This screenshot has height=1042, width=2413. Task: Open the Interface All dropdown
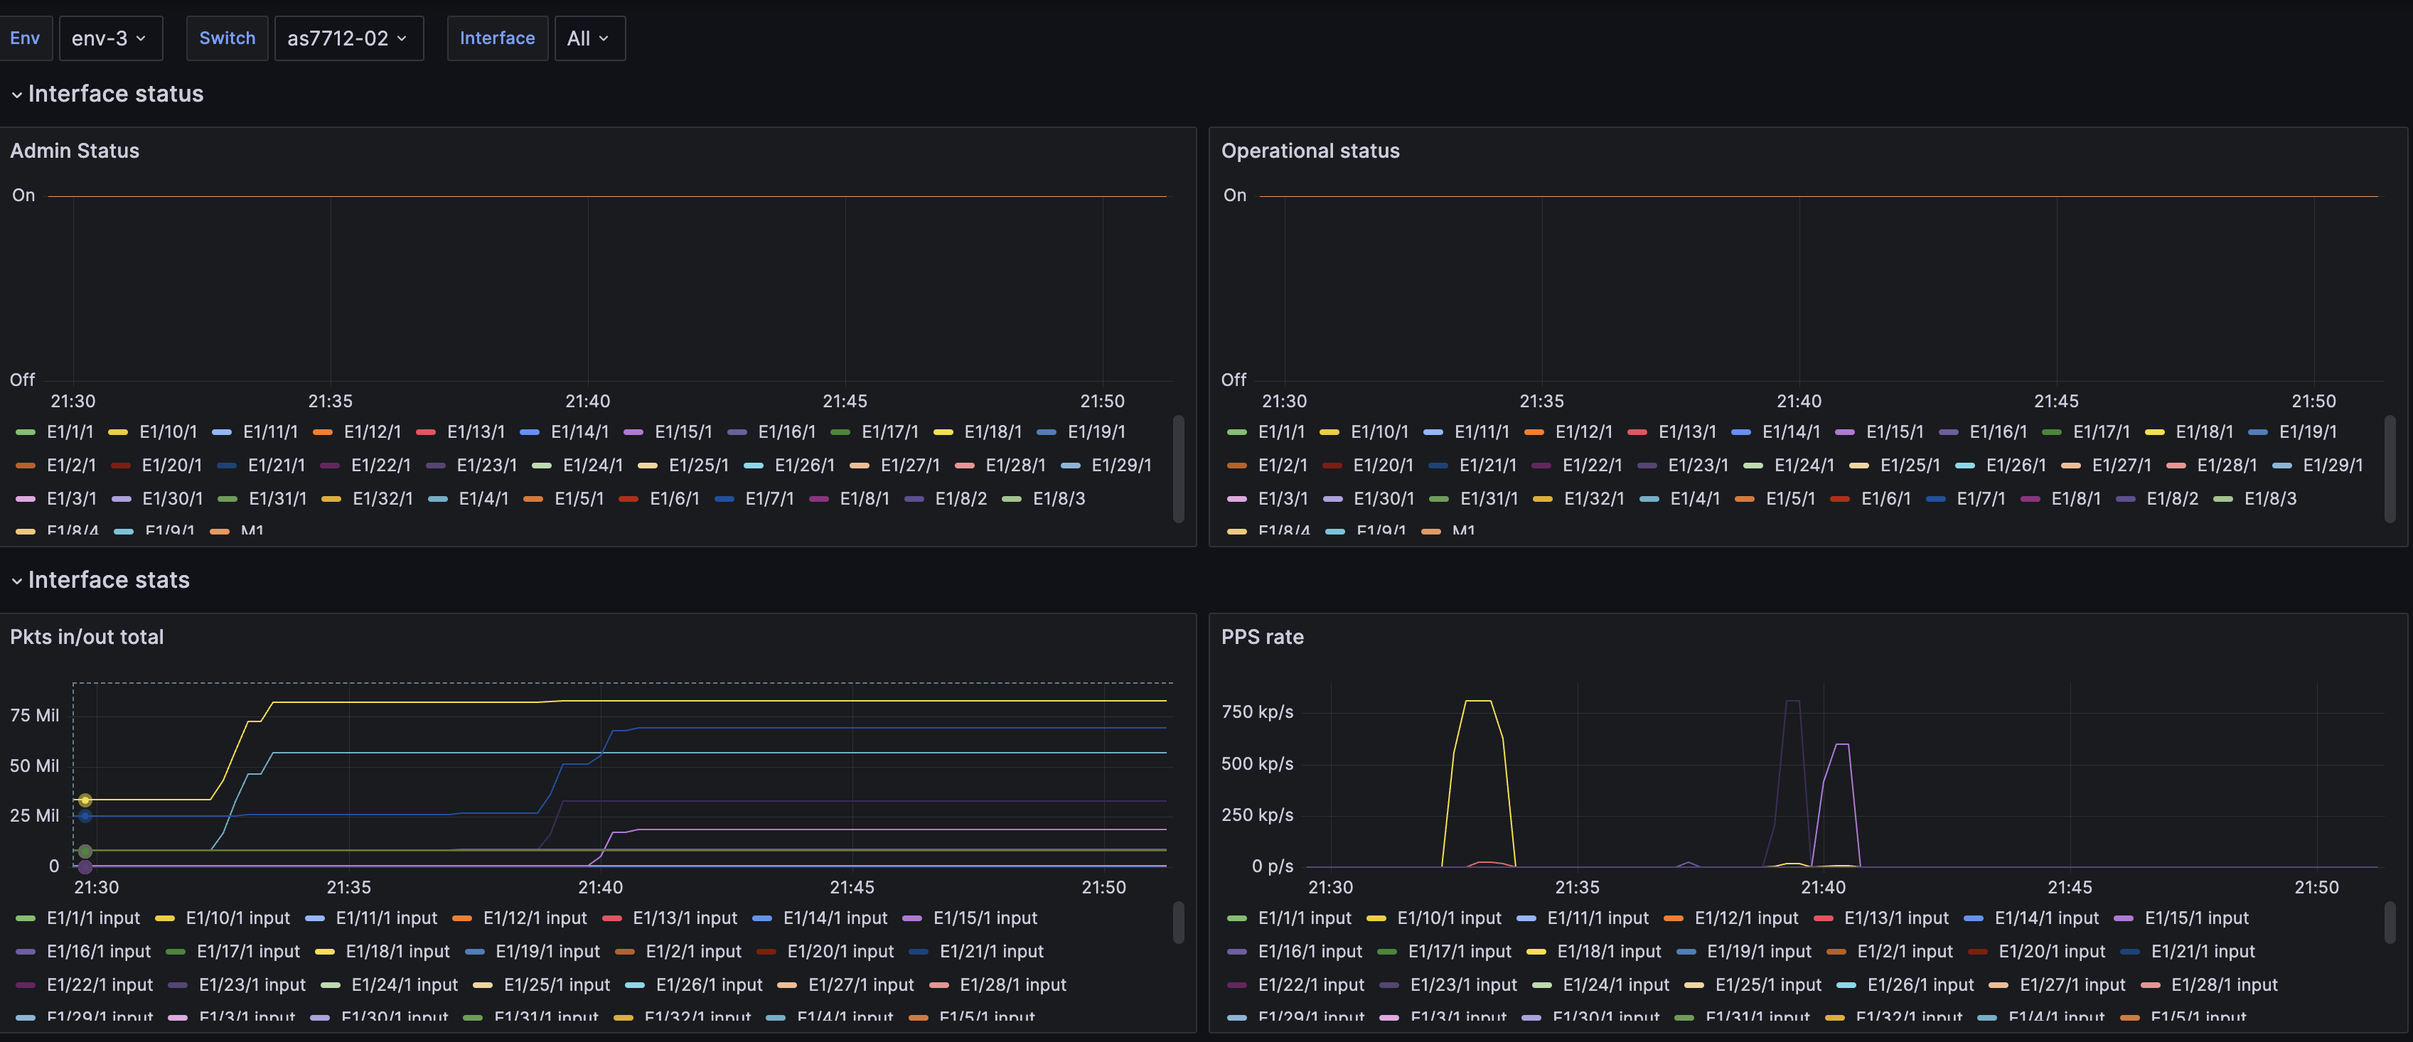(588, 38)
